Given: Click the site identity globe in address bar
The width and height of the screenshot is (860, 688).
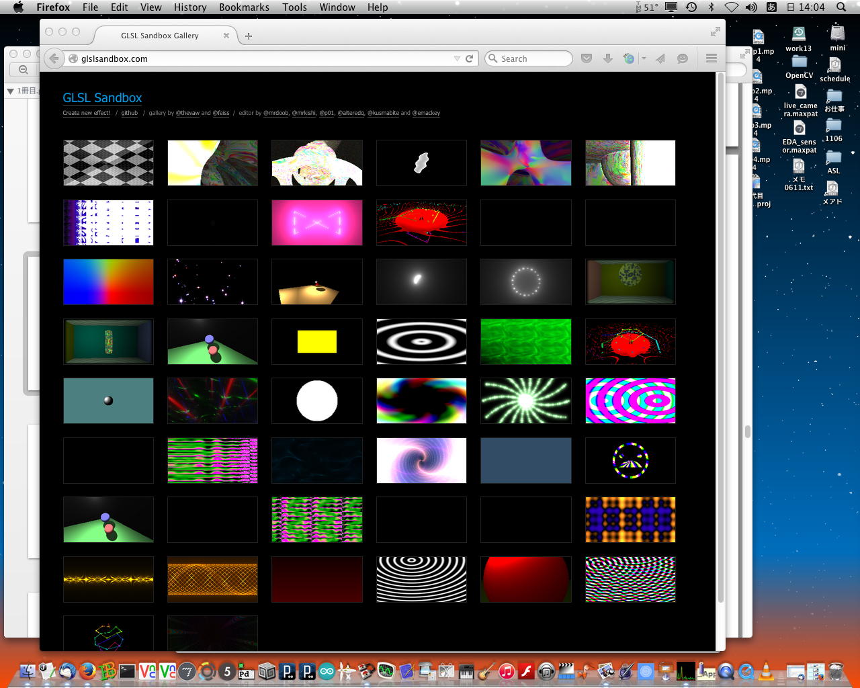Looking at the screenshot, I should tap(73, 58).
